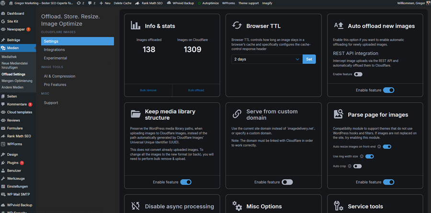Click the Medien media icon
431x213 pixels.
coord(3,48)
